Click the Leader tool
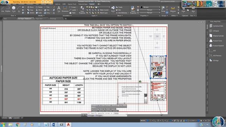Screen dimensions: 226x127 coord(73,10)
